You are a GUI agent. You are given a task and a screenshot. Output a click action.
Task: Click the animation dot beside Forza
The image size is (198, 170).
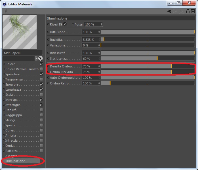pyautogui.click(x=73, y=24)
